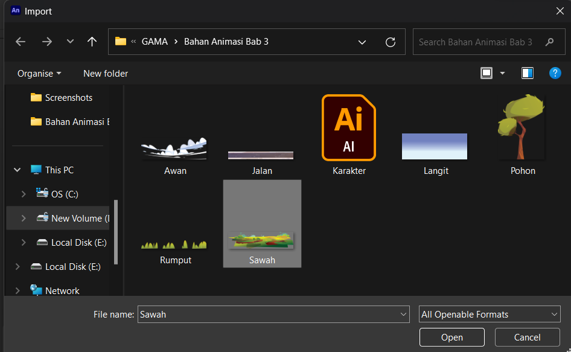Viewport: 571px width, 352px height.
Task: Open Bahan Animasi folder in sidebar
Action: pos(70,122)
